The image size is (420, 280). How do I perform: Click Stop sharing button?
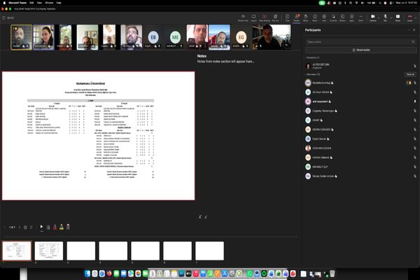[x=265, y=18]
